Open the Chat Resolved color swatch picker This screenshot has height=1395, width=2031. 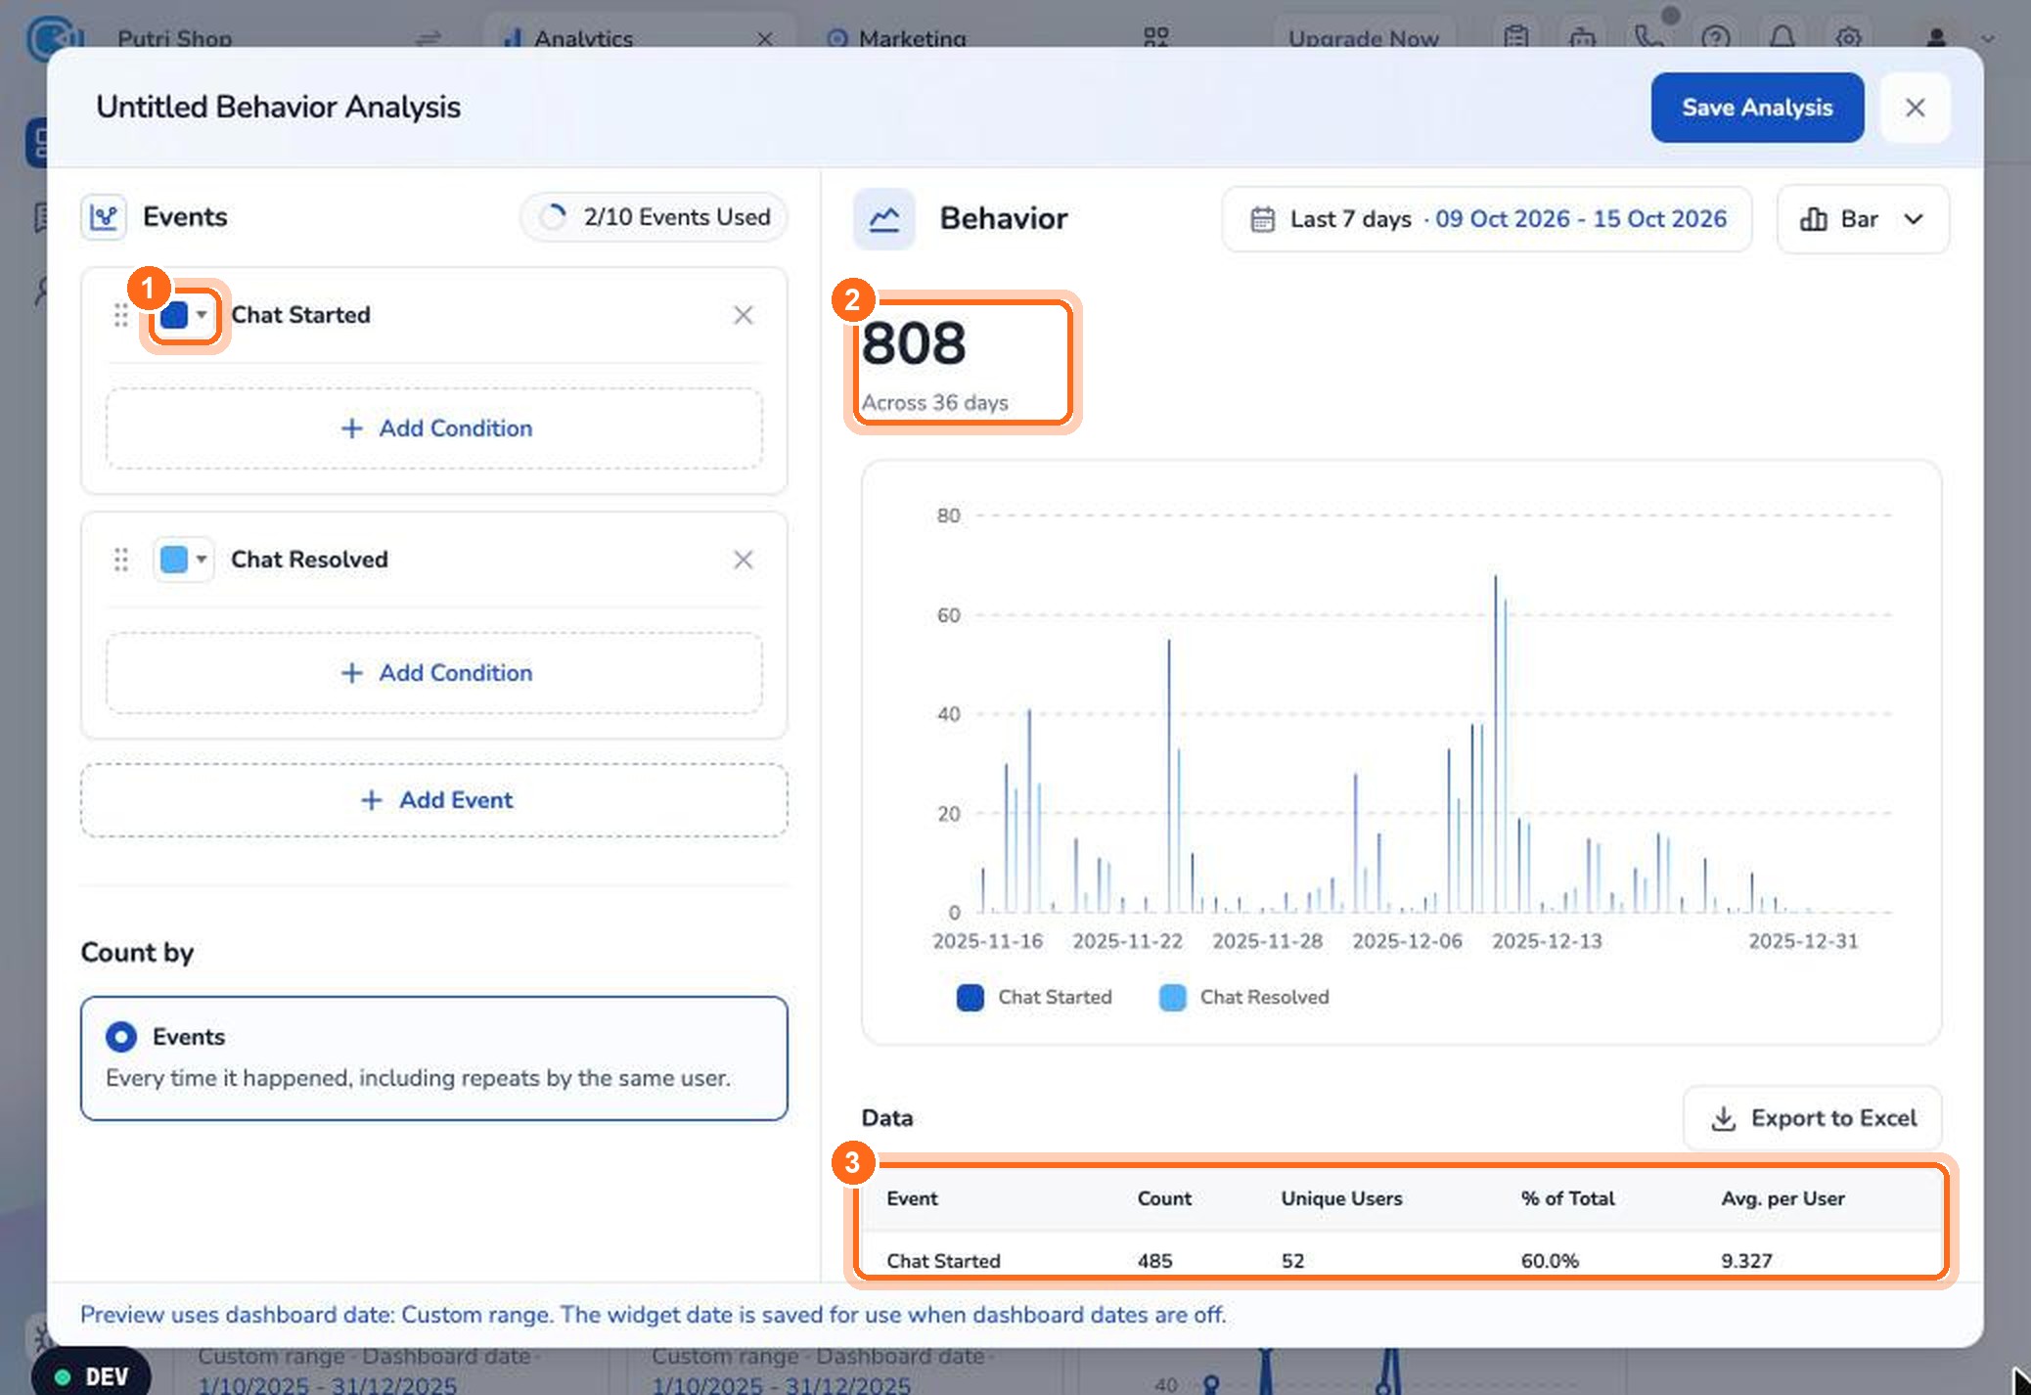pos(184,560)
